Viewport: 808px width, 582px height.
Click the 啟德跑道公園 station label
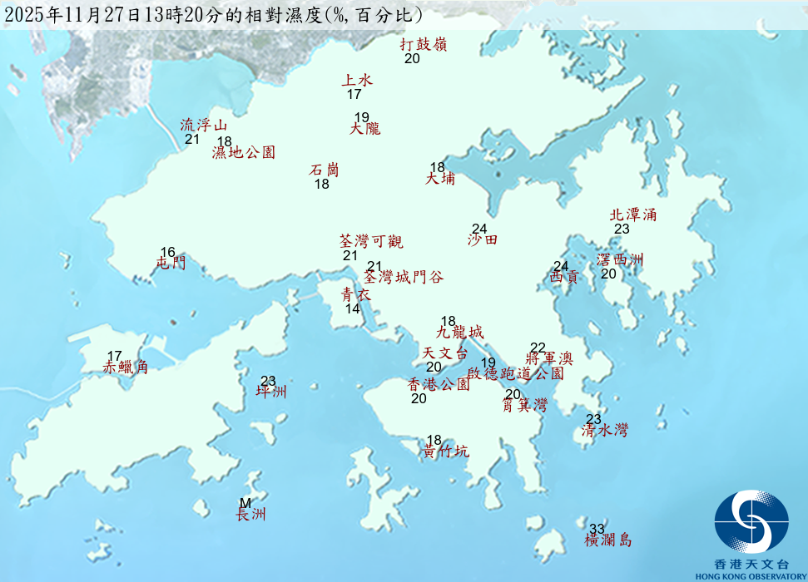(x=515, y=374)
